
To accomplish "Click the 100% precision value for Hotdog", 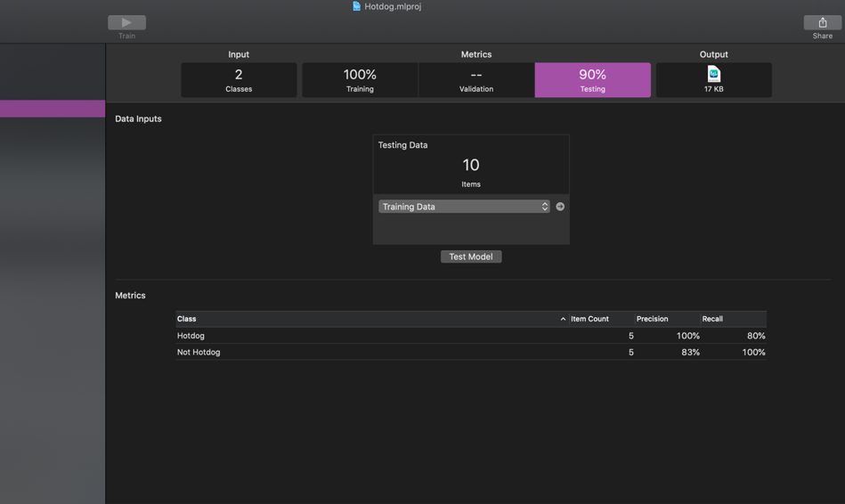I will pyautogui.click(x=688, y=336).
